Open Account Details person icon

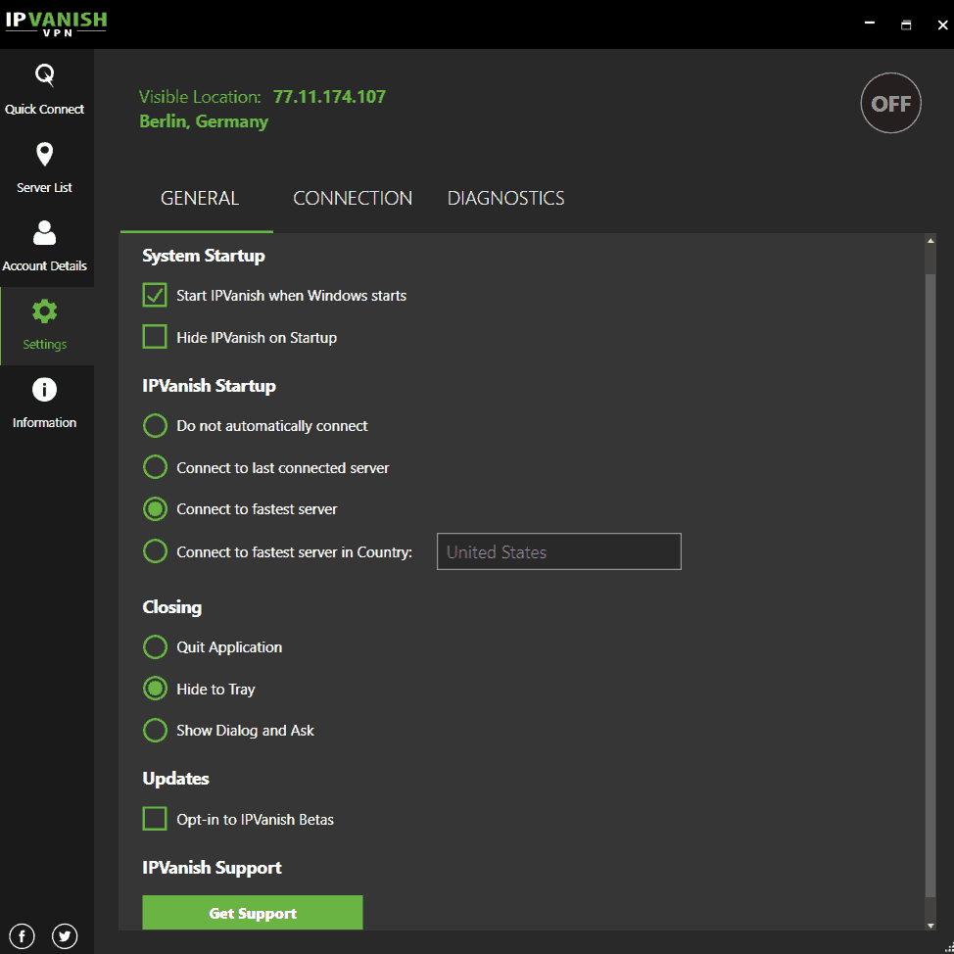coord(45,233)
